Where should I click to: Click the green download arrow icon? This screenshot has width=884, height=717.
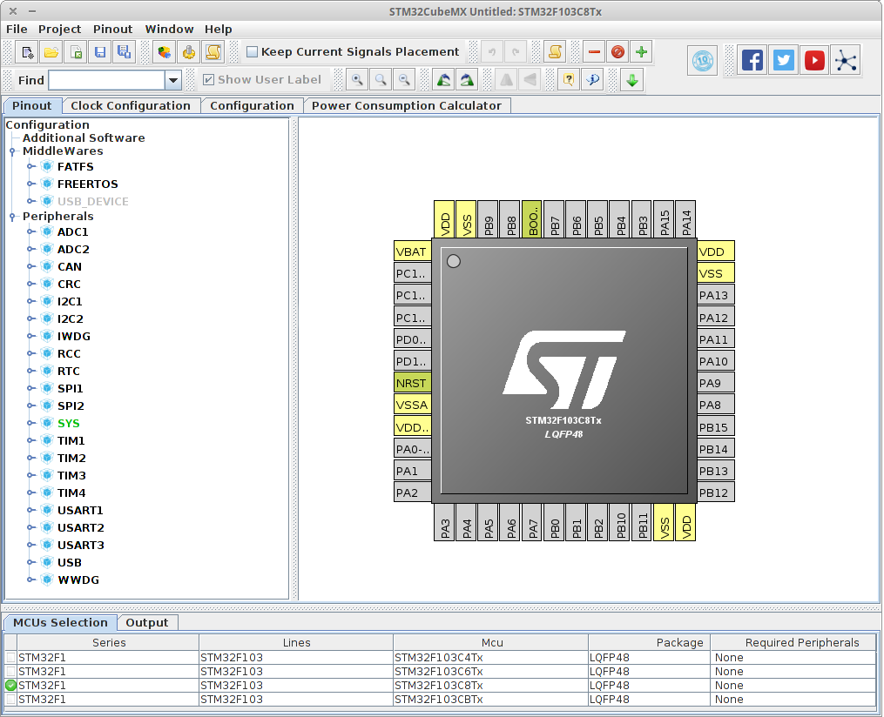click(632, 79)
